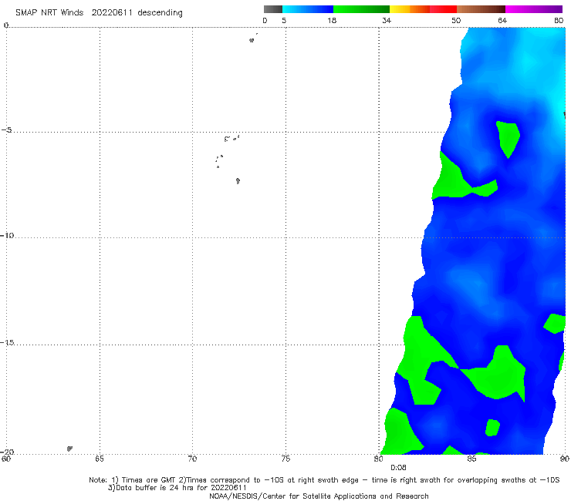Click the '-20' latitude axis label
Viewport: 571px width, 501px height.
(x=7, y=452)
